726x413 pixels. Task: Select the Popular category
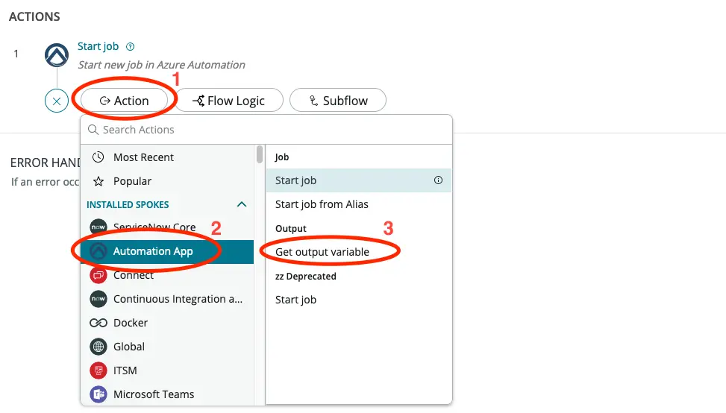click(x=132, y=181)
